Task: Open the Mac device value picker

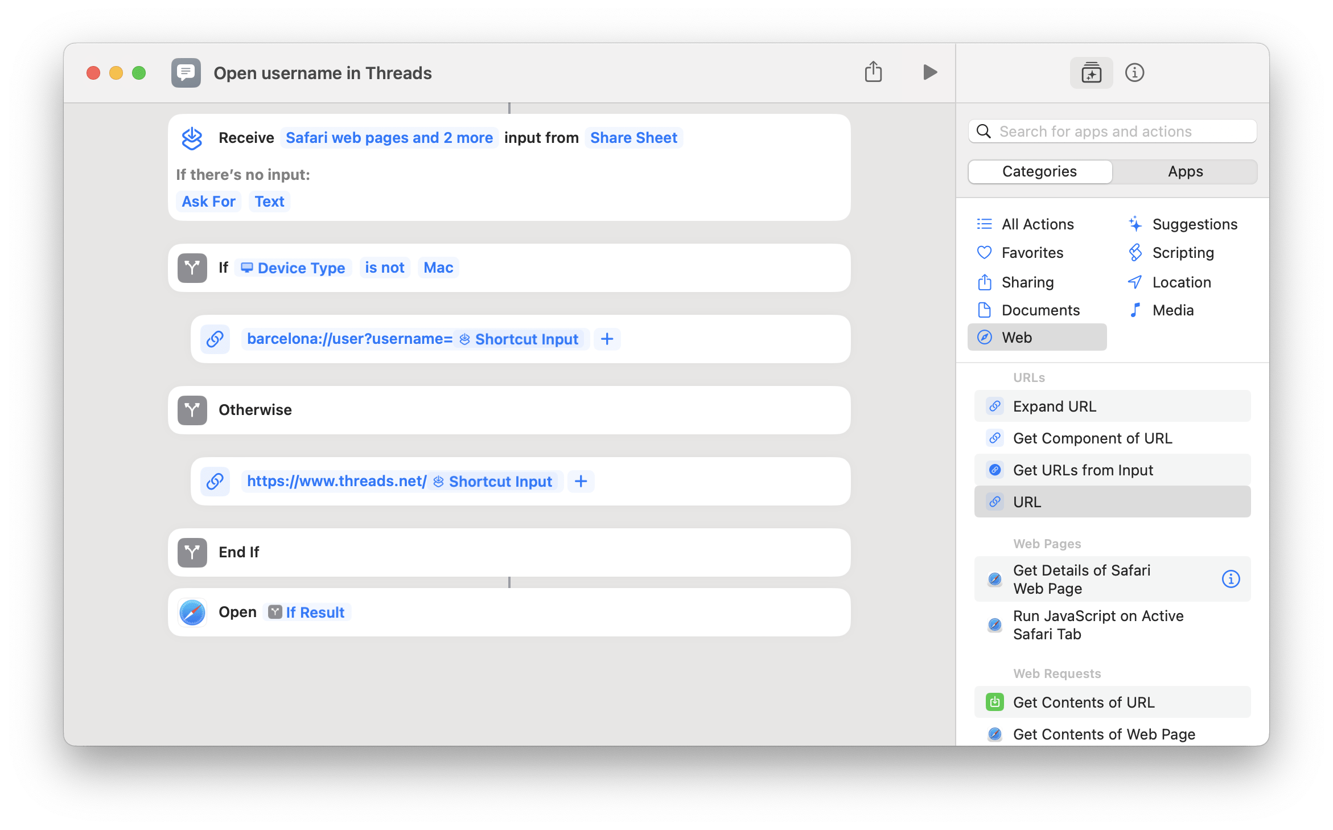Action: tap(438, 268)
